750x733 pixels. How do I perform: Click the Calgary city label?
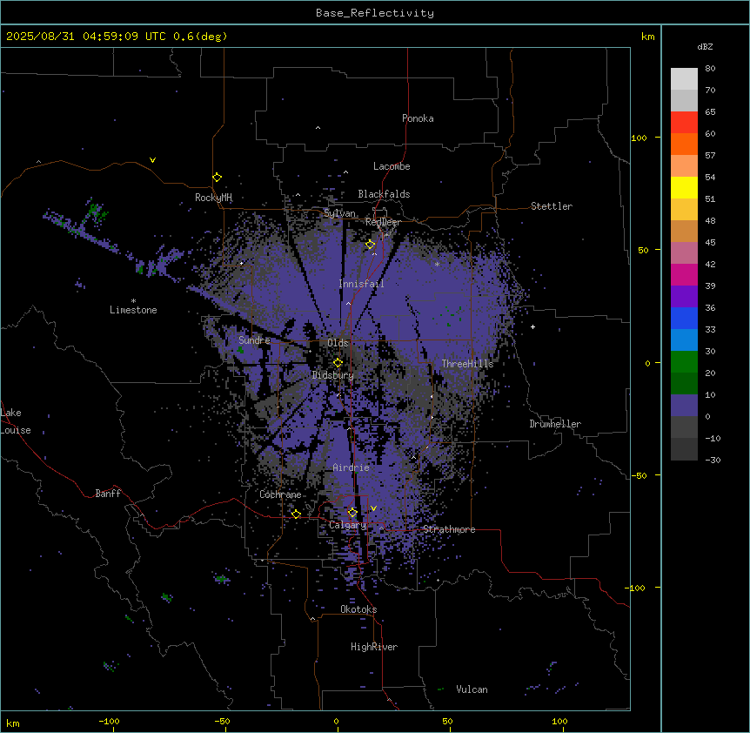click(348, 525)
